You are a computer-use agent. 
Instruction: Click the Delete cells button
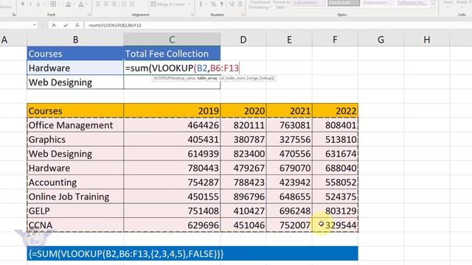tap(462, 3)
